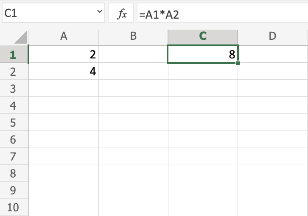This screenshot has height=216, width=308.
Task: Select column A header
Action: [x=64, y=36]
